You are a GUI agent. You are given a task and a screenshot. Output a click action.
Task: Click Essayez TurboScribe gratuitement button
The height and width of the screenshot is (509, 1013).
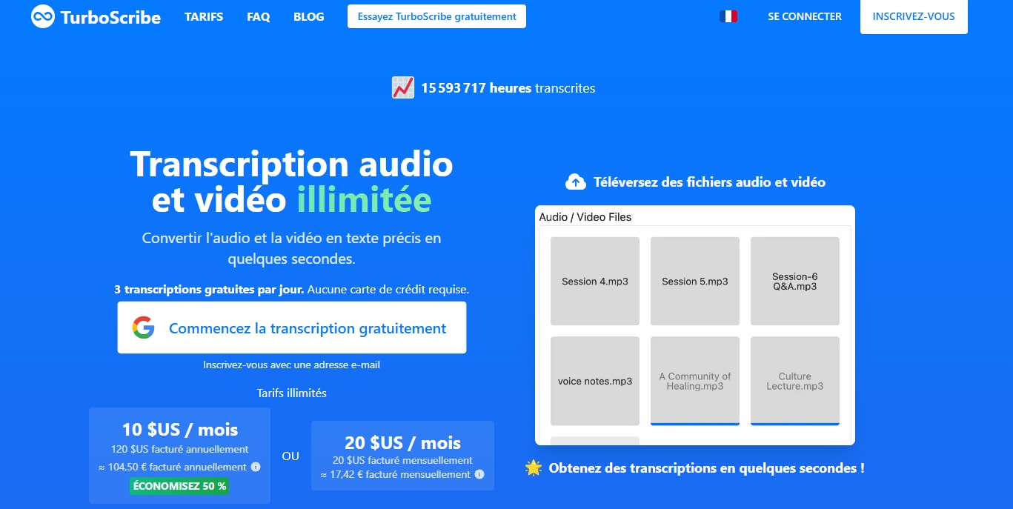[x=436, y=16]
